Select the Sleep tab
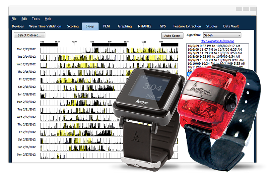268x173 pixels. [90, 26]
